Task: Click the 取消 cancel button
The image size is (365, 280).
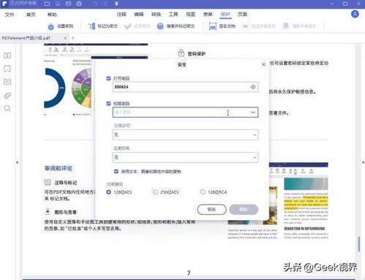Action: click(x=211, y=209)
